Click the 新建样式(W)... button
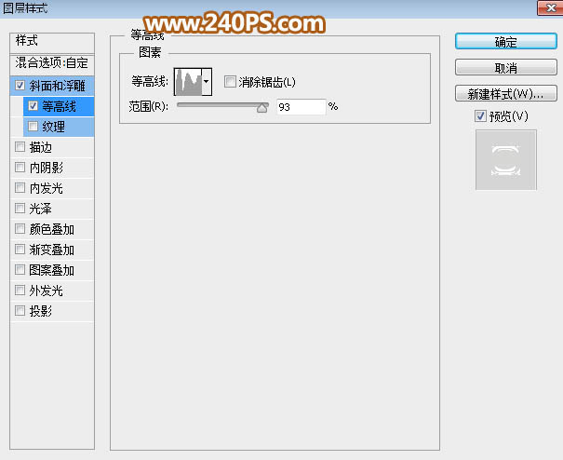Screen dimensions: 563x460 (506, 93)
